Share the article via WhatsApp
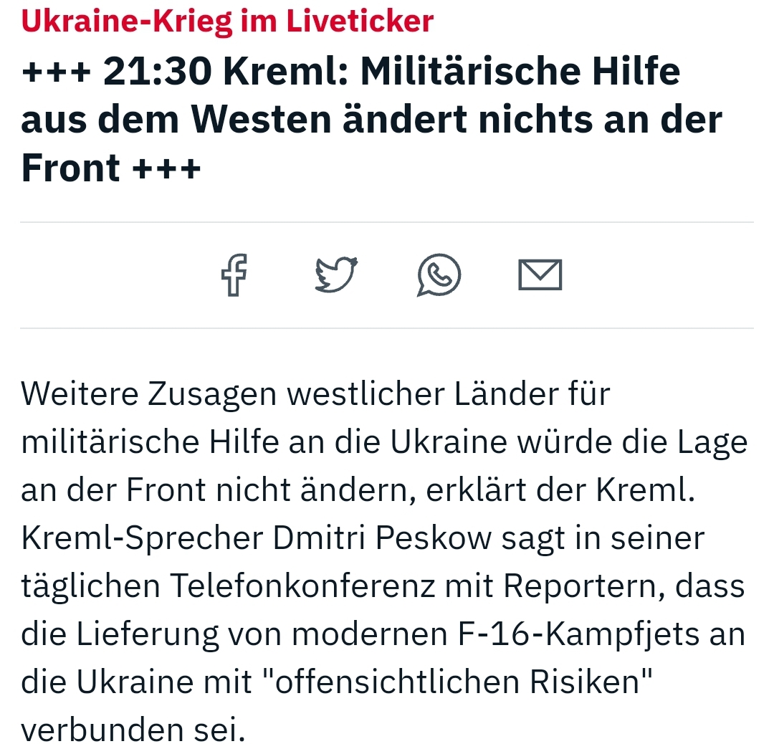This screenshot has height=754, width=774. click(x=439, y=275)
